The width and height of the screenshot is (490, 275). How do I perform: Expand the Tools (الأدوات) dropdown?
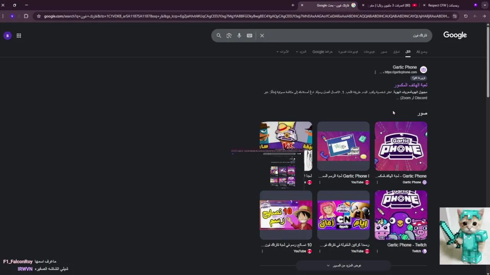click(x=283, y=52)
